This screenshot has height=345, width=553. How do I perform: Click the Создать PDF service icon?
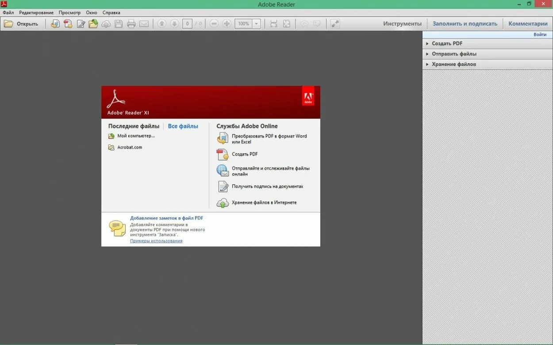(223, 154)
